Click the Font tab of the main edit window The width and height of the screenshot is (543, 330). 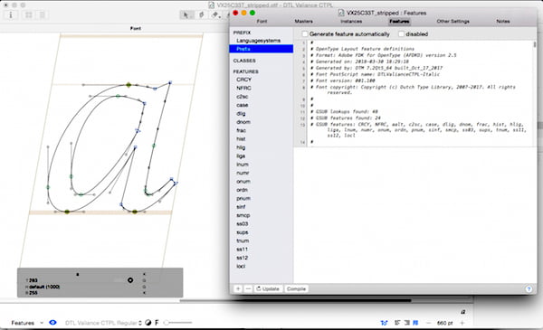(x=136, y=28)
